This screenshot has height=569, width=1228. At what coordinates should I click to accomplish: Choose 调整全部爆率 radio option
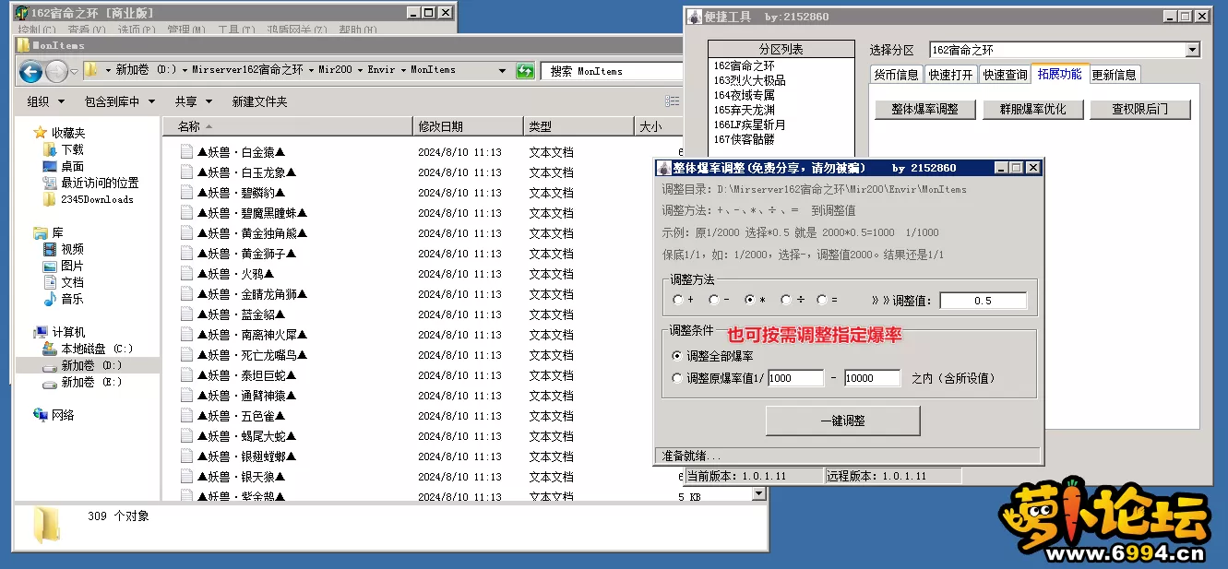click(678, 356)
